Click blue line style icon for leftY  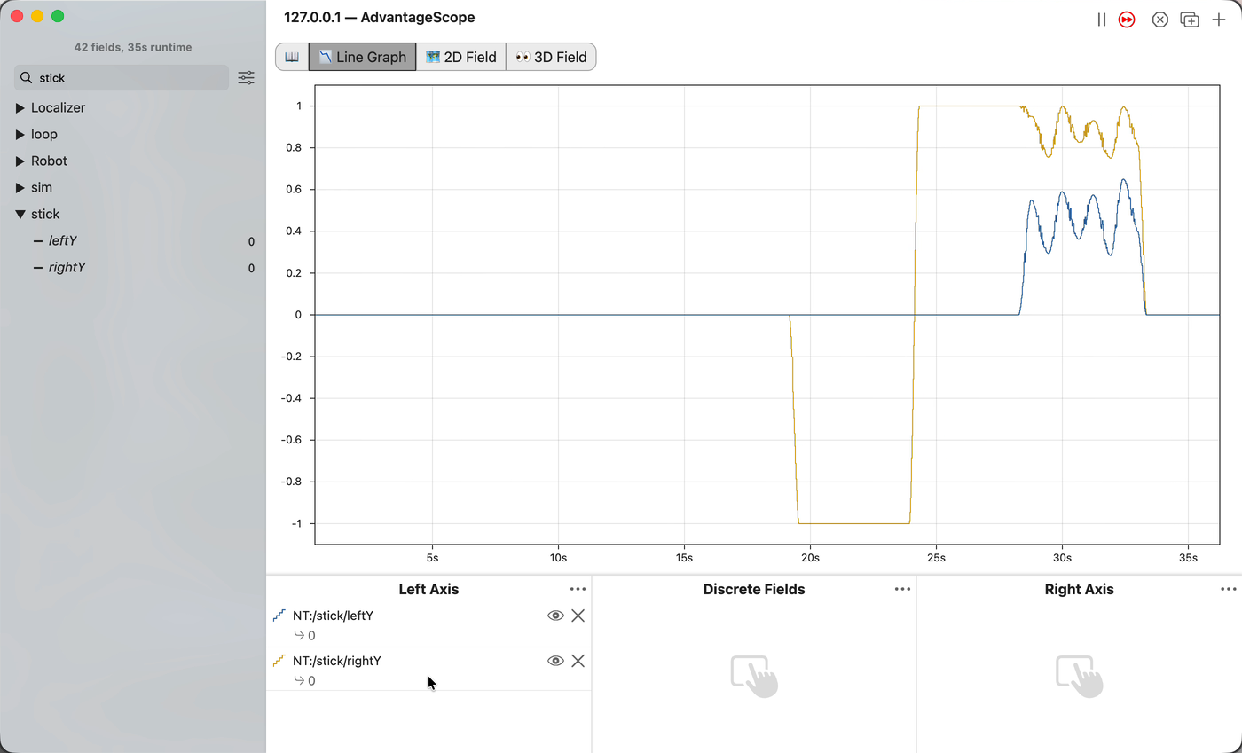click(x=279, y=616)
